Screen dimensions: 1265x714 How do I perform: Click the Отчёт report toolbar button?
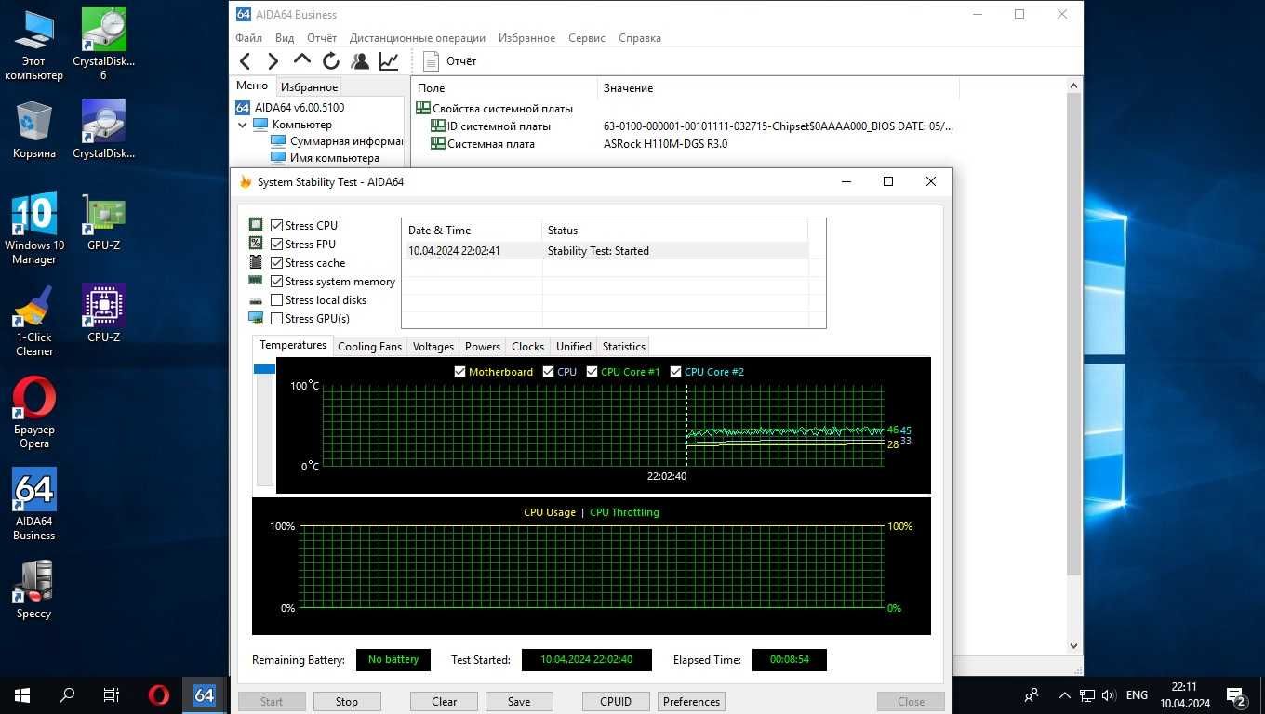click(x=450, y=61)
